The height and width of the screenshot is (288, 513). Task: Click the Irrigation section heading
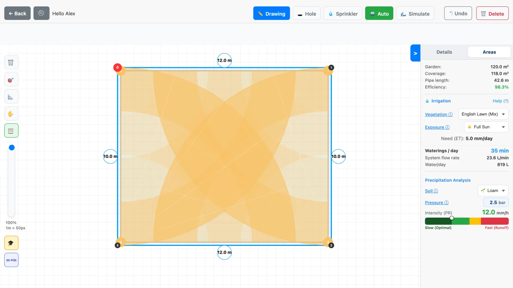pos(441,101)
